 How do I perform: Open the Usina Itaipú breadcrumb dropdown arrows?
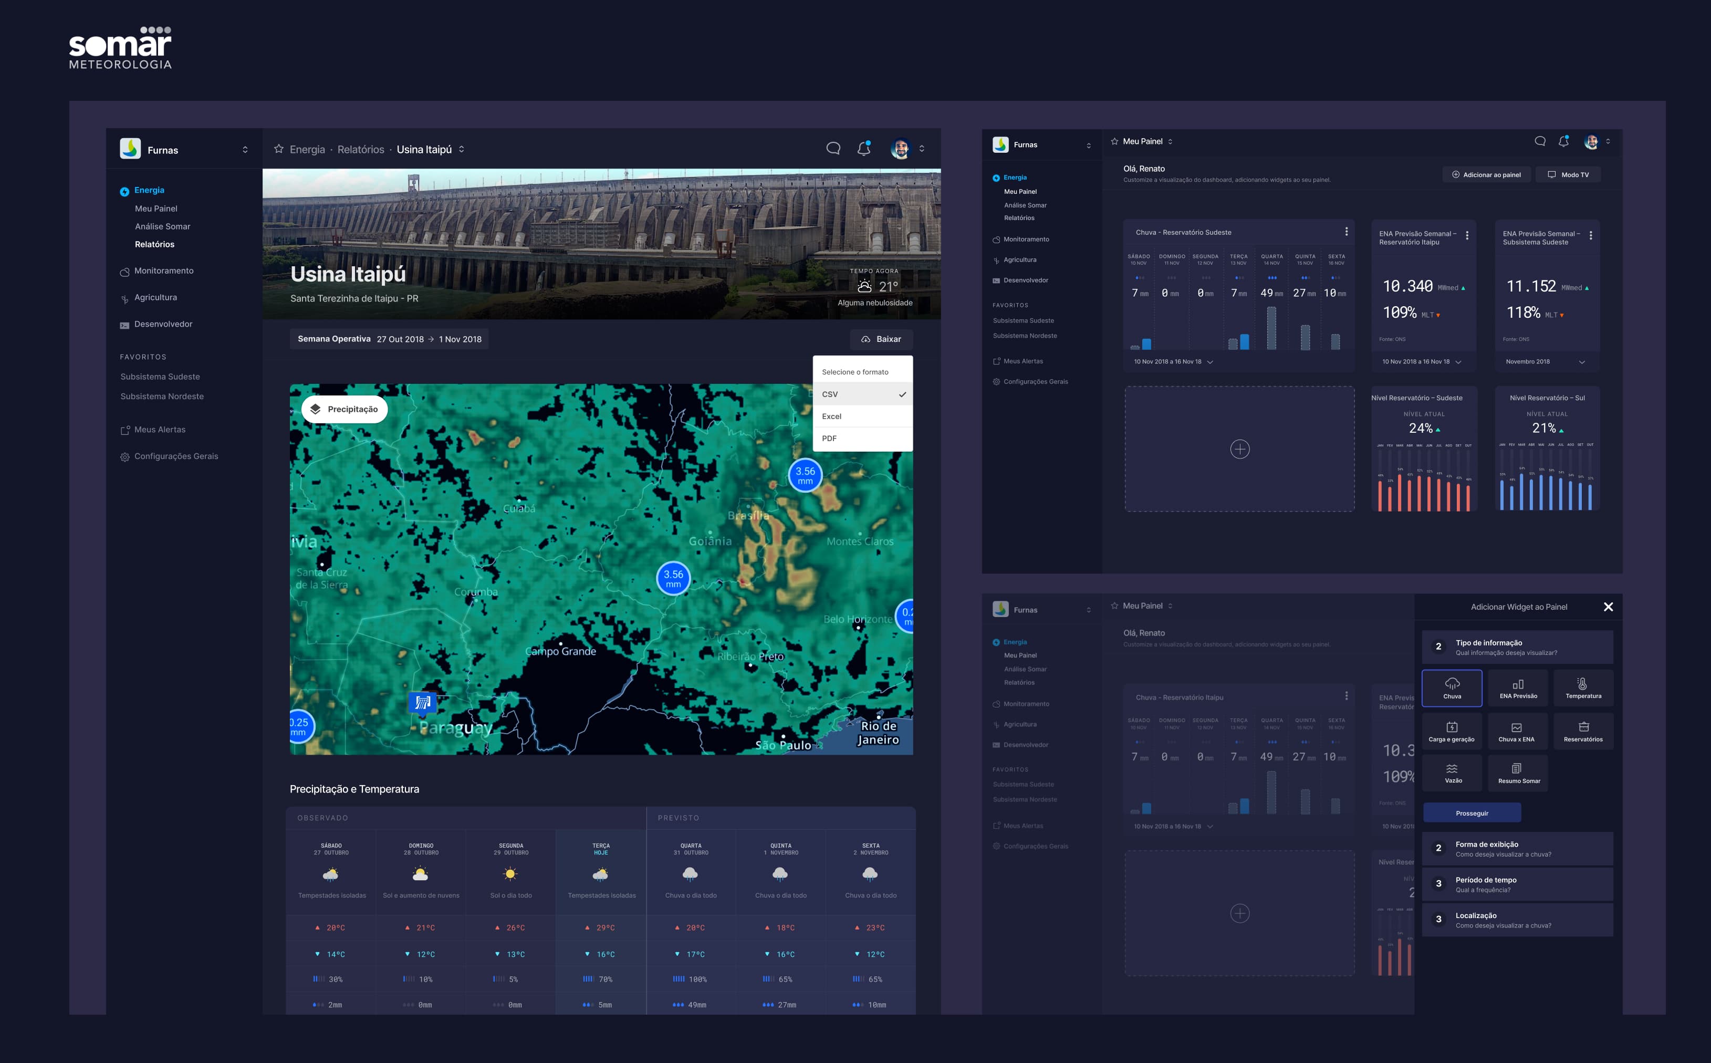(461, 149)
